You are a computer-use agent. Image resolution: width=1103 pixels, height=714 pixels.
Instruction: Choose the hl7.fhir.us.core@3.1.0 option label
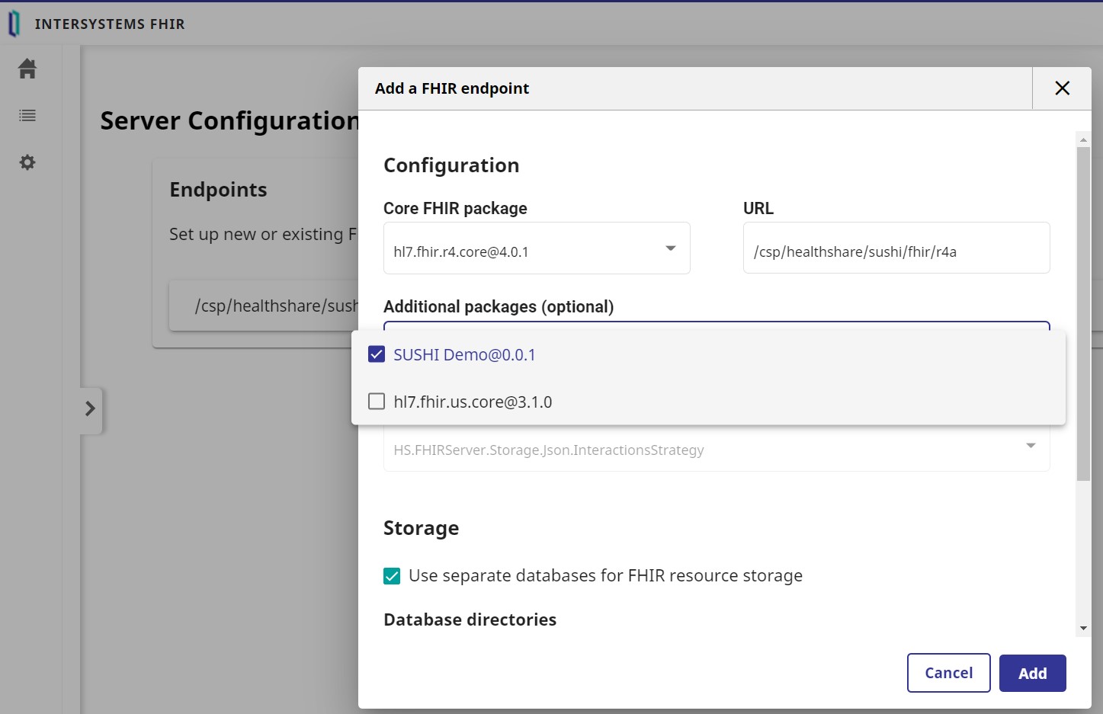[x=473, y=402]
